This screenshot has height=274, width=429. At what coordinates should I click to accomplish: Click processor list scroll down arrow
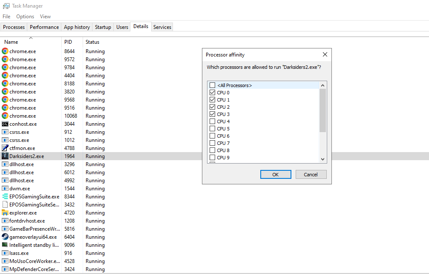[x=322, y=159]
